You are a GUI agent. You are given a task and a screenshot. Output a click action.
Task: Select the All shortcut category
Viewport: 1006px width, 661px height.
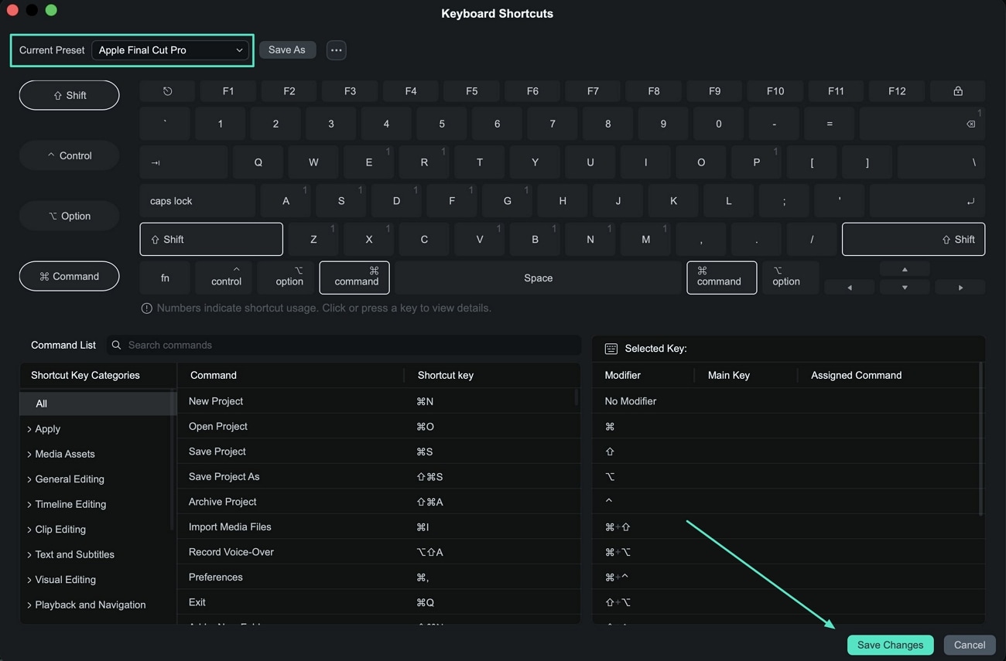point(97,404)
